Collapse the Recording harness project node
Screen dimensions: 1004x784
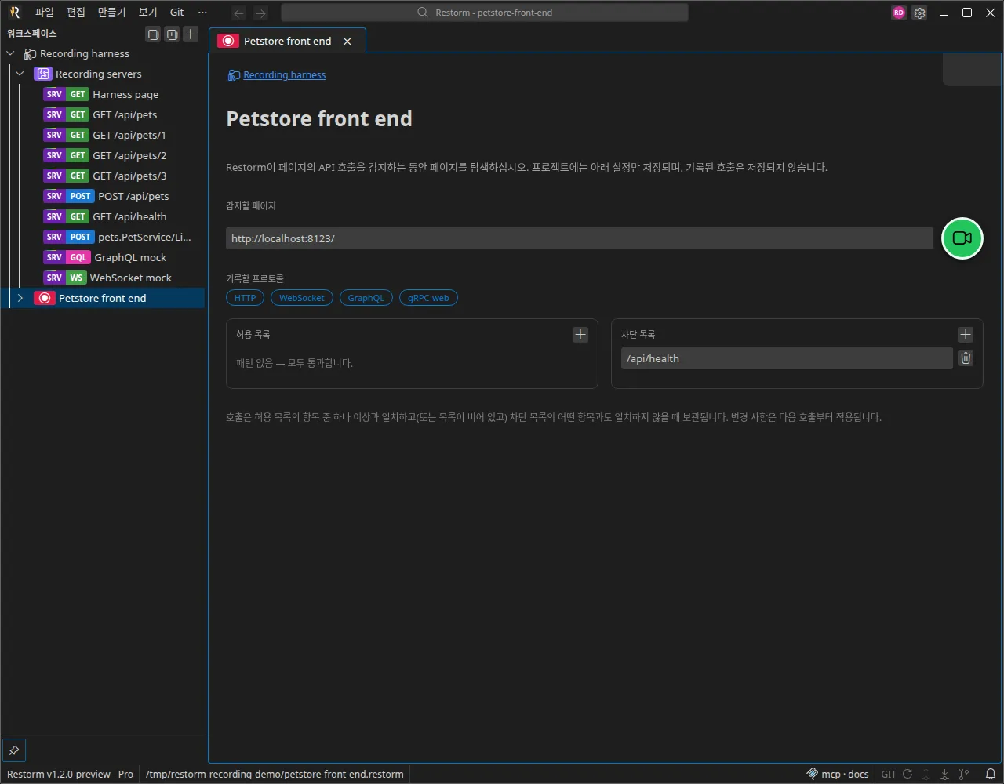click(x=10, y=53)
